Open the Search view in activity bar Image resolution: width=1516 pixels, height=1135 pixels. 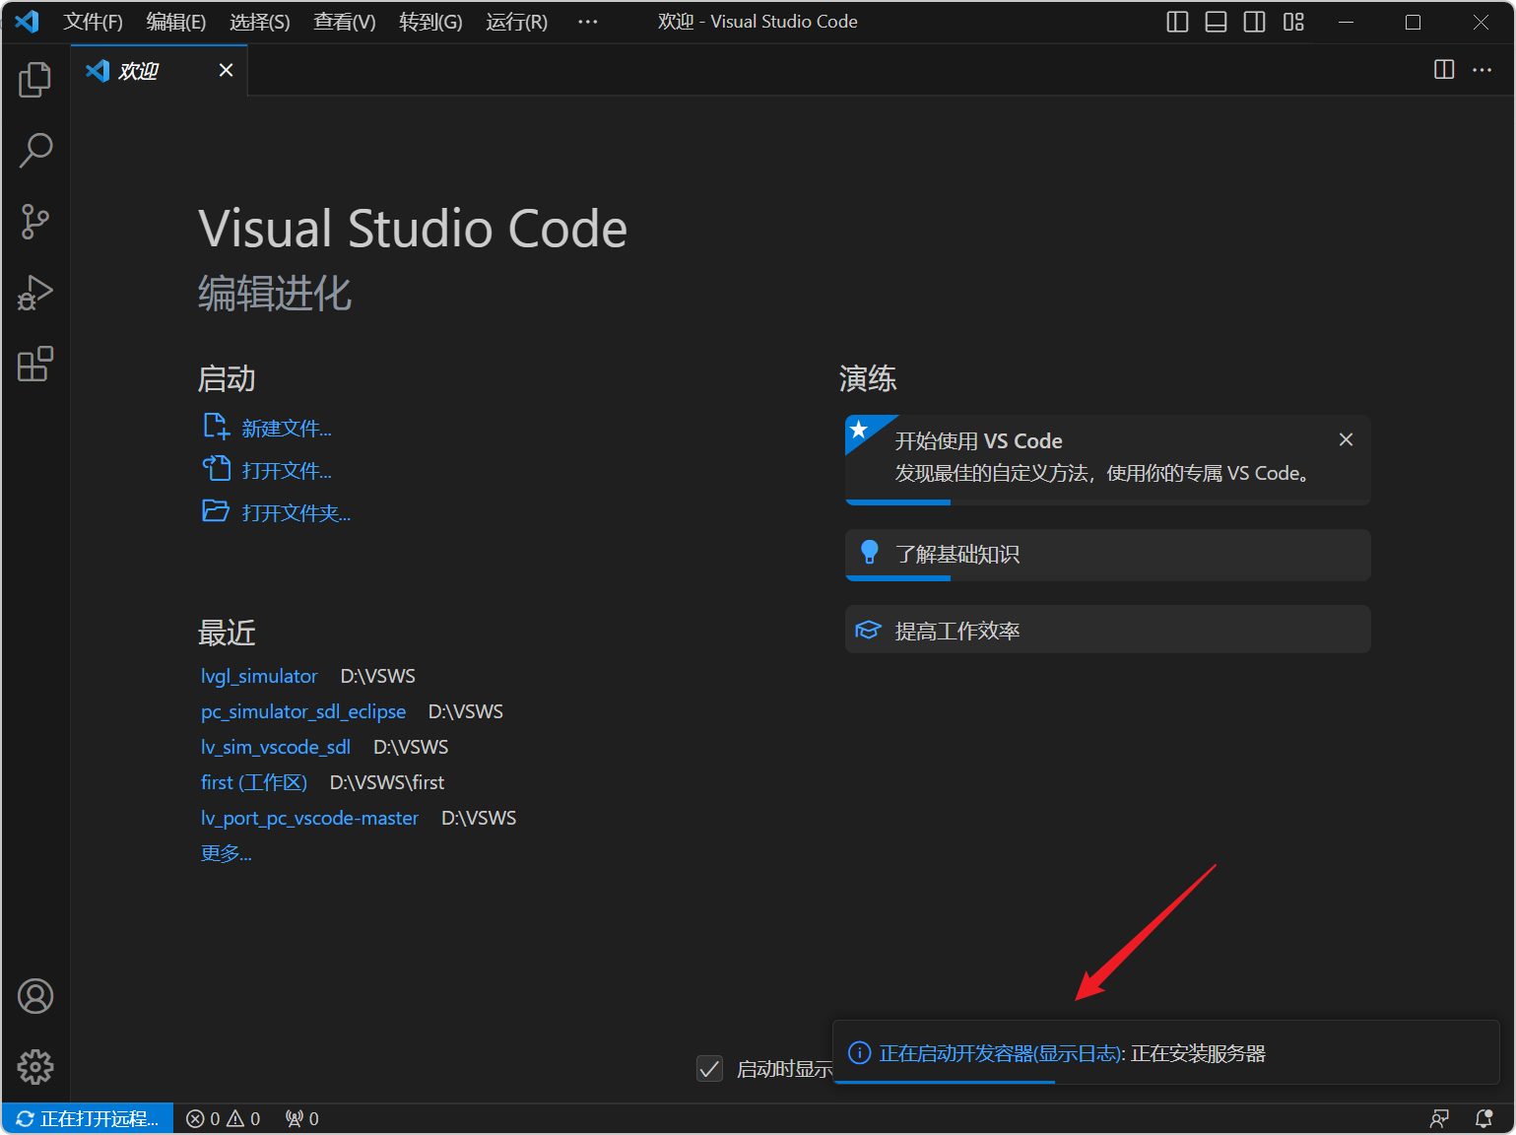(35, 151)
